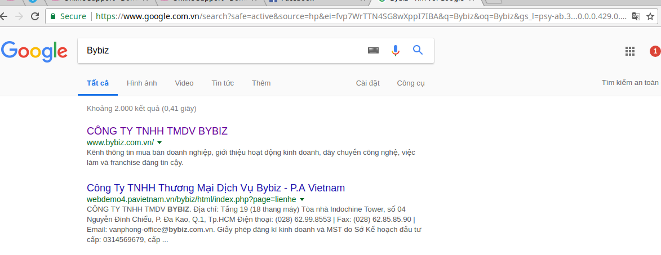The image size is (661, 255).
Task: Select the Tất cả results tab
Action: [98, 83]
